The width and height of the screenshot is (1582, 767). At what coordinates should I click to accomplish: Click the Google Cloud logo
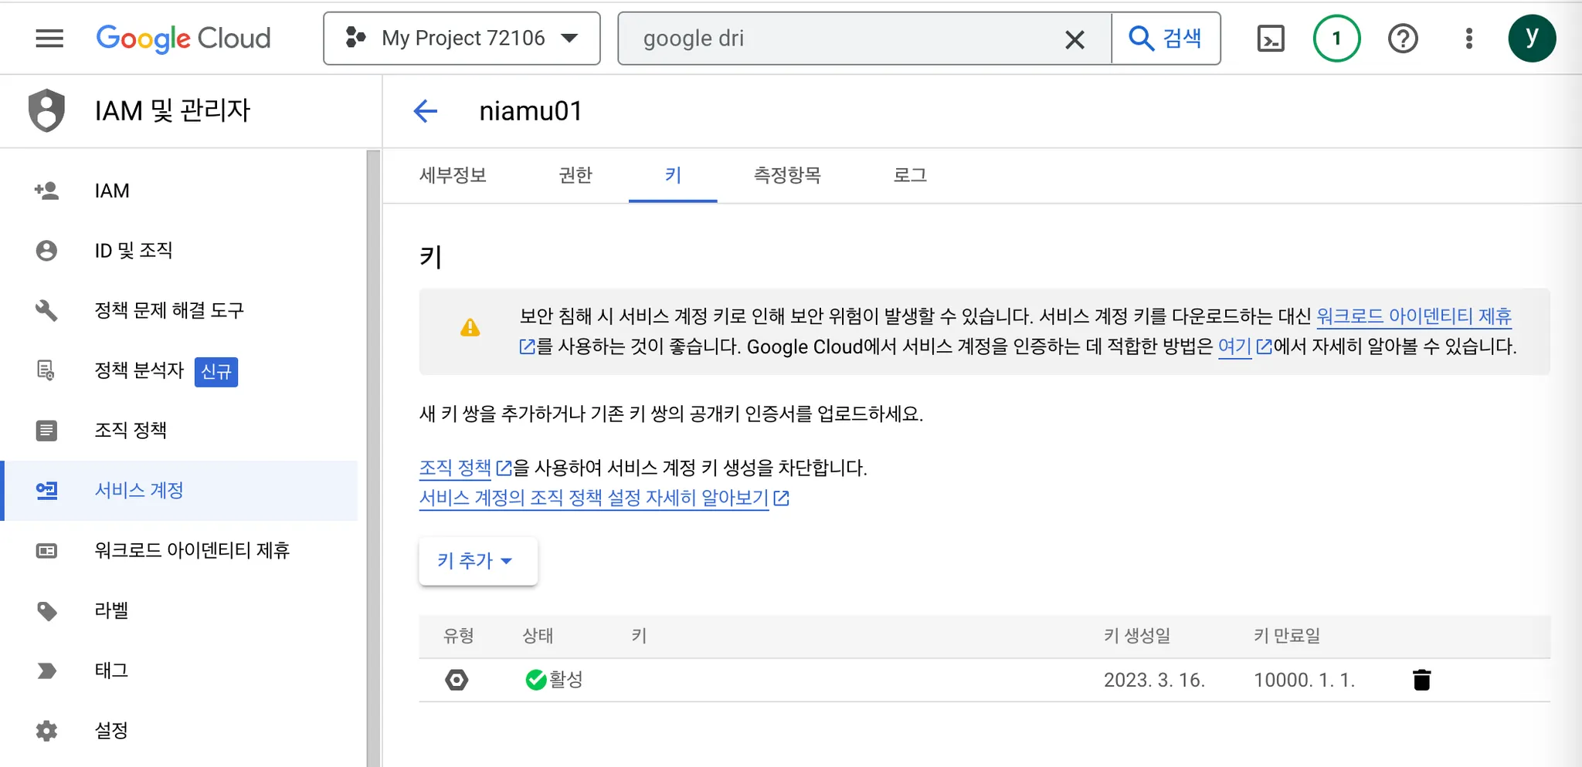coord(183,38)
